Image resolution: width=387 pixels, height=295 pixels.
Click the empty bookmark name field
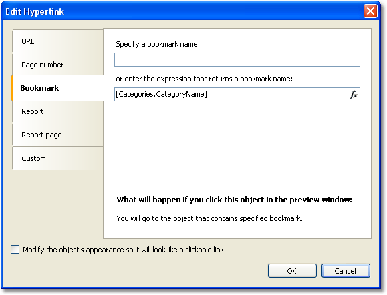(237, 59)
